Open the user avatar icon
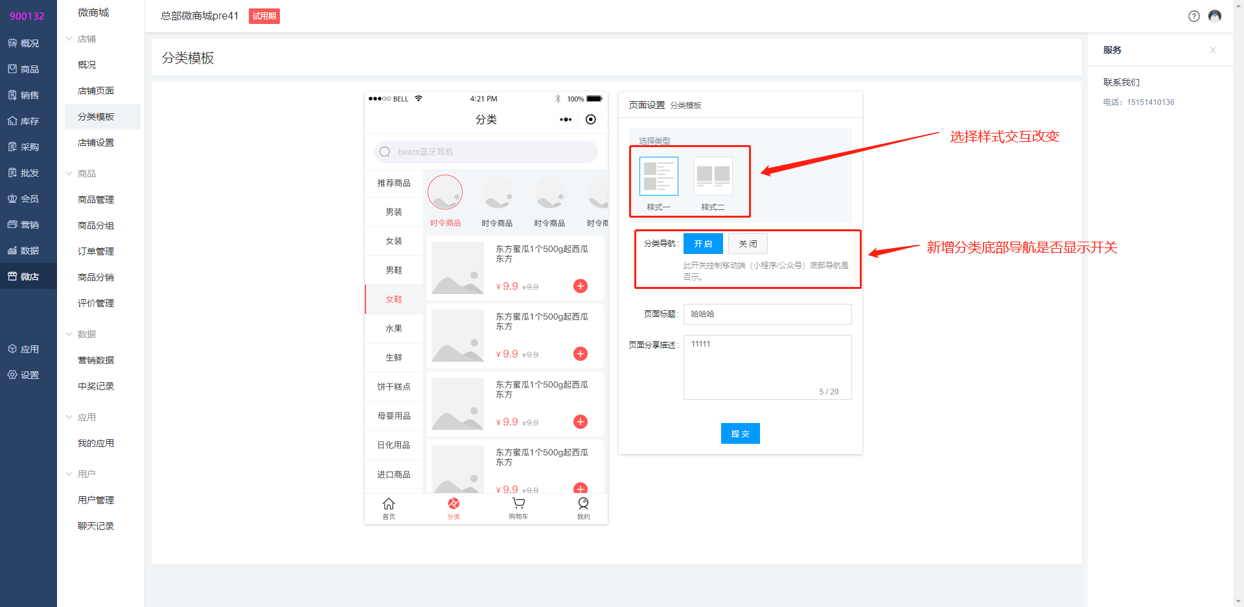Image resolution: width=1244 pixels, height=607 pixels. [x=1215, y=16]
